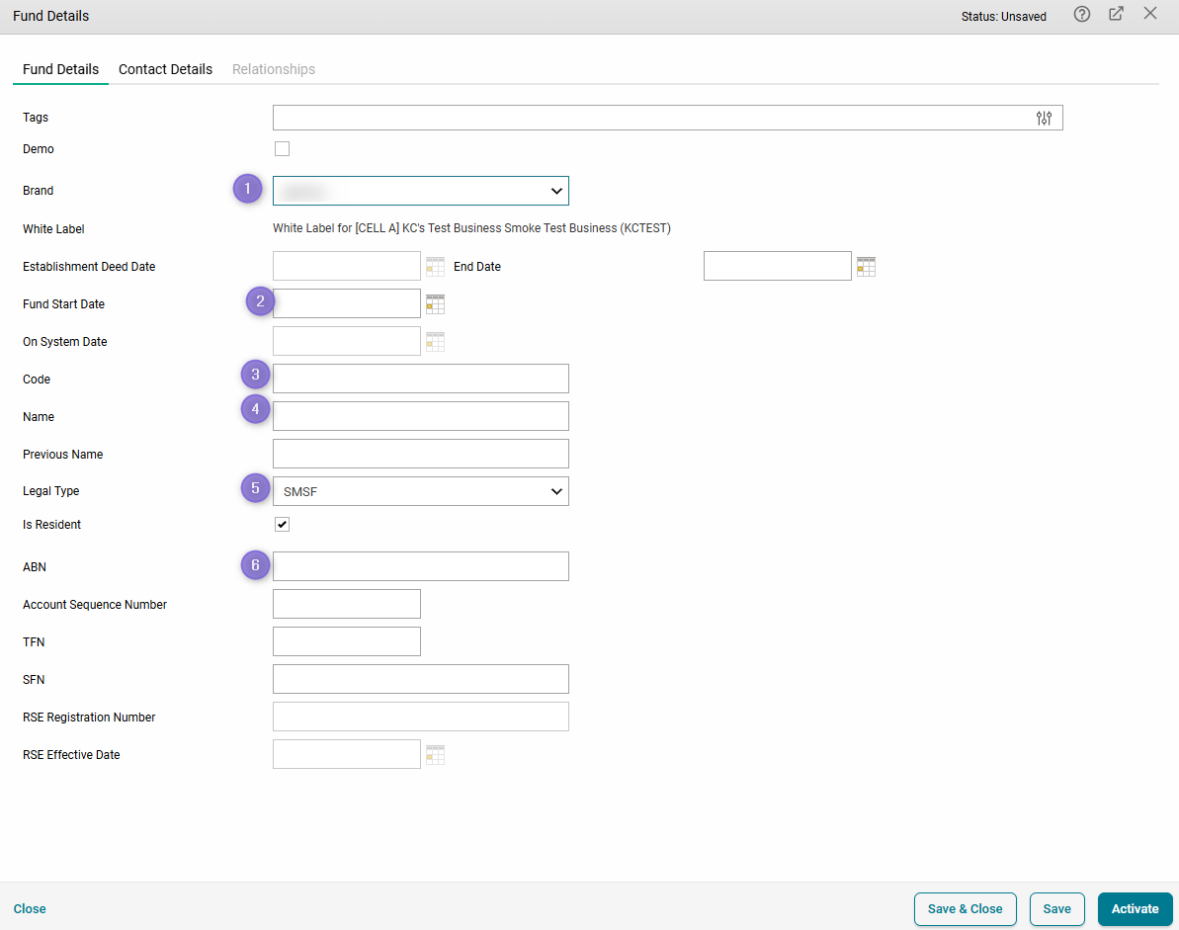Image resolution: width=1179 pixels, height=930 pixels.
Task: Untick the Is Resident checkbox
Action: (282, 524)
